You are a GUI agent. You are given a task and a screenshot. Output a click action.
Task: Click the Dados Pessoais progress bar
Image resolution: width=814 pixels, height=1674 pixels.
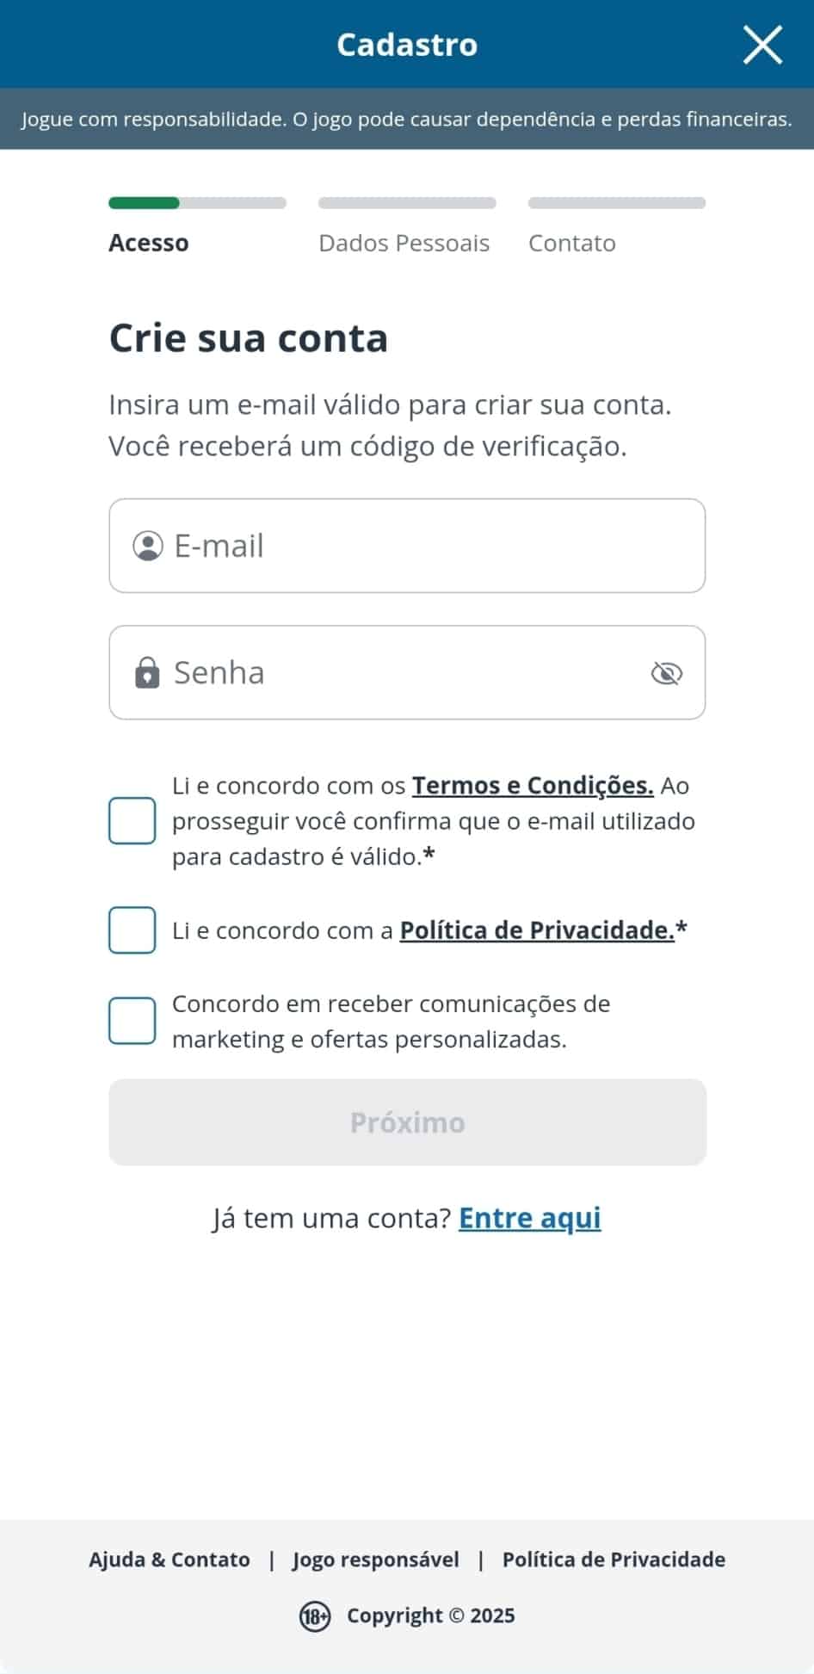click(x=407, y=203)
